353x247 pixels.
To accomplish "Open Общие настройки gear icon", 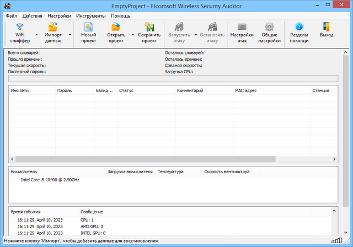I will click(x=269, y=33).
